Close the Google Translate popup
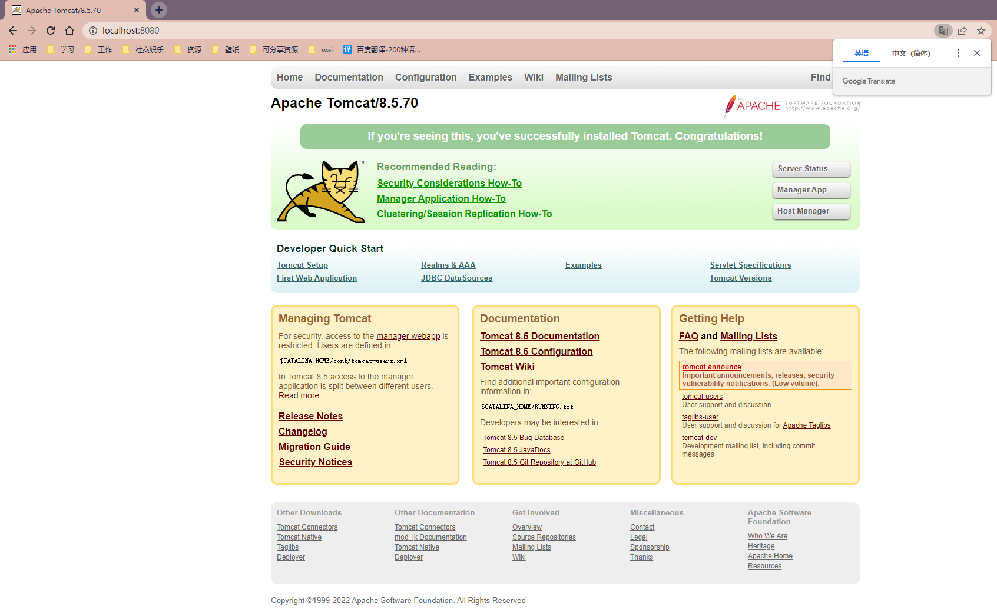 977,53
